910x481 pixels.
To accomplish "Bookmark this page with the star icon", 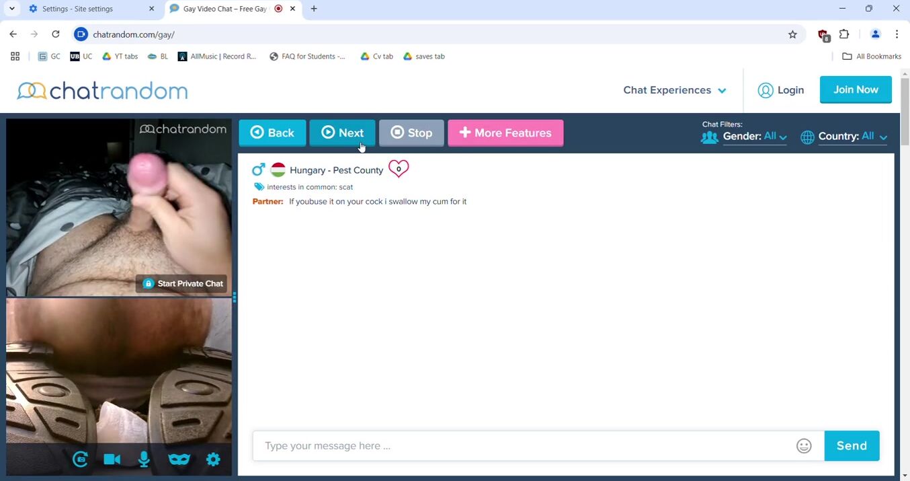I will tap(792, 34).
